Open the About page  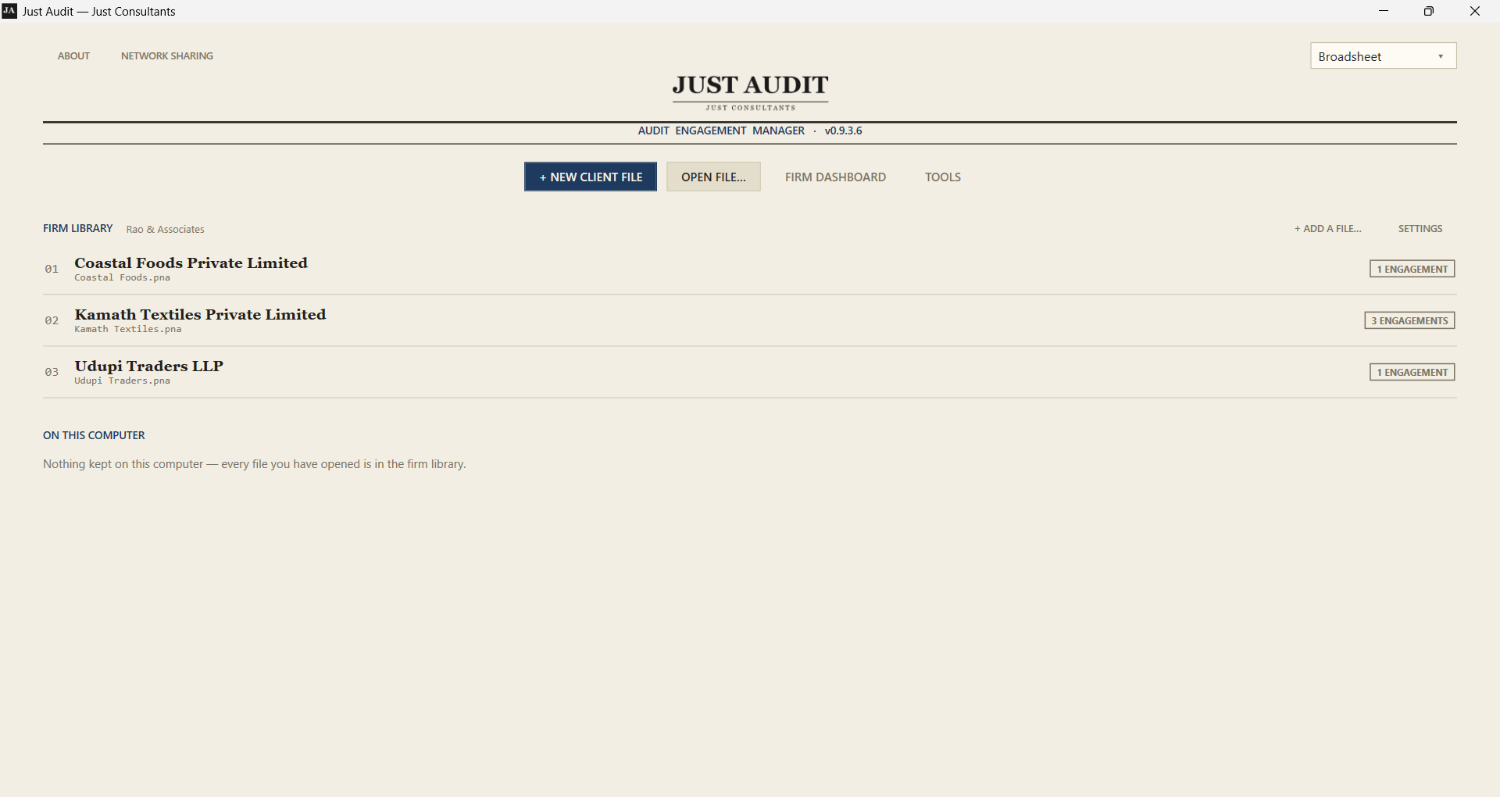(73, 56)
